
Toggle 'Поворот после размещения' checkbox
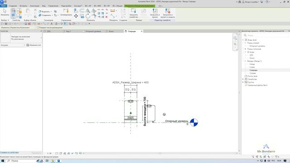click(38, 28)
